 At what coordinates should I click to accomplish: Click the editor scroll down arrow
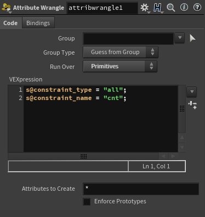182,147
